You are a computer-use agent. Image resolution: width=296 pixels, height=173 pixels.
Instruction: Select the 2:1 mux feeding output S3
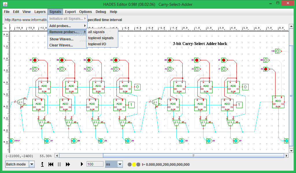tap(176, 122)
